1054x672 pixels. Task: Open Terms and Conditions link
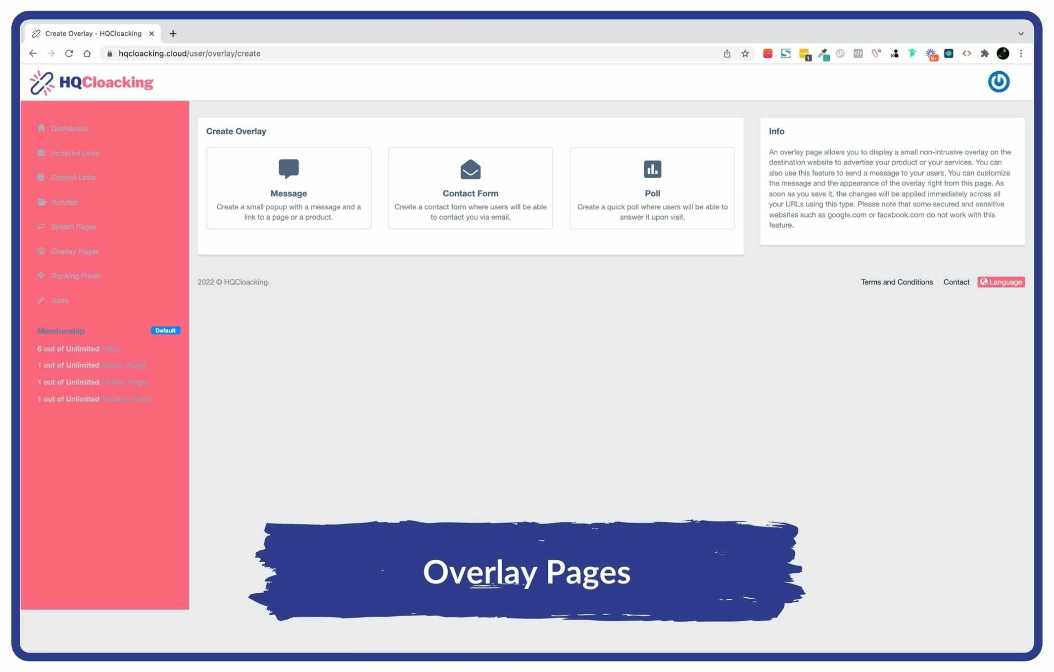click(896, 282)
